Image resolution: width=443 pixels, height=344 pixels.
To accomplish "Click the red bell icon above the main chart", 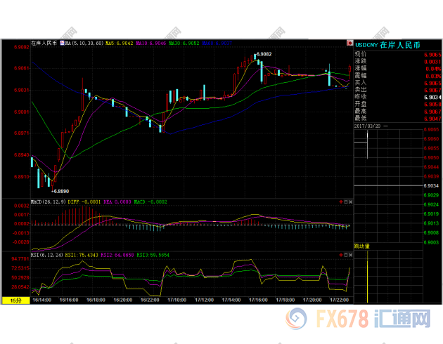I will (349, 43).
